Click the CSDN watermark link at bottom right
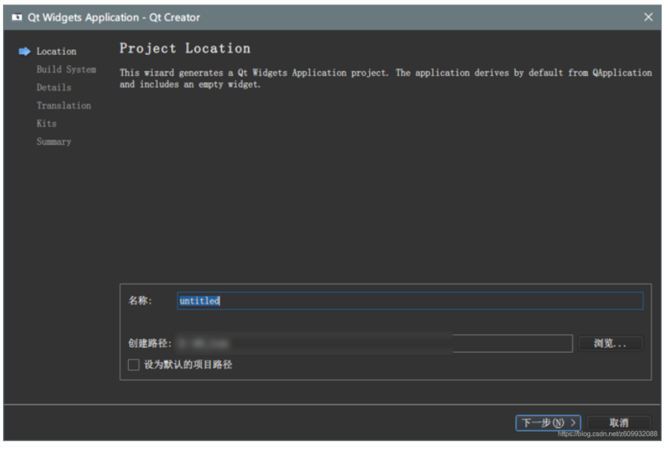This screenshot has width=669, height=450. tap(608, 433)
